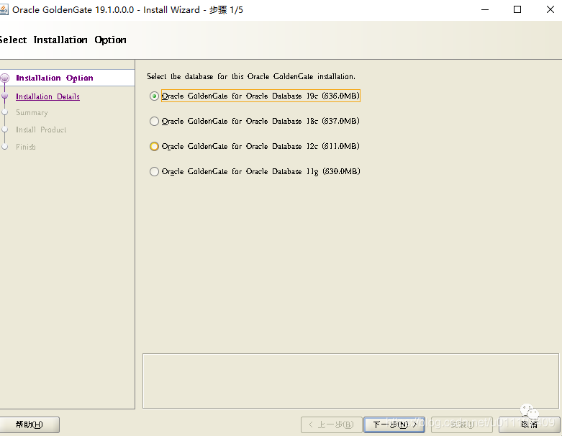Viewport: 562px width, 436px height.
Task: Click Installation Option step in sidebar
Action: 55,78
